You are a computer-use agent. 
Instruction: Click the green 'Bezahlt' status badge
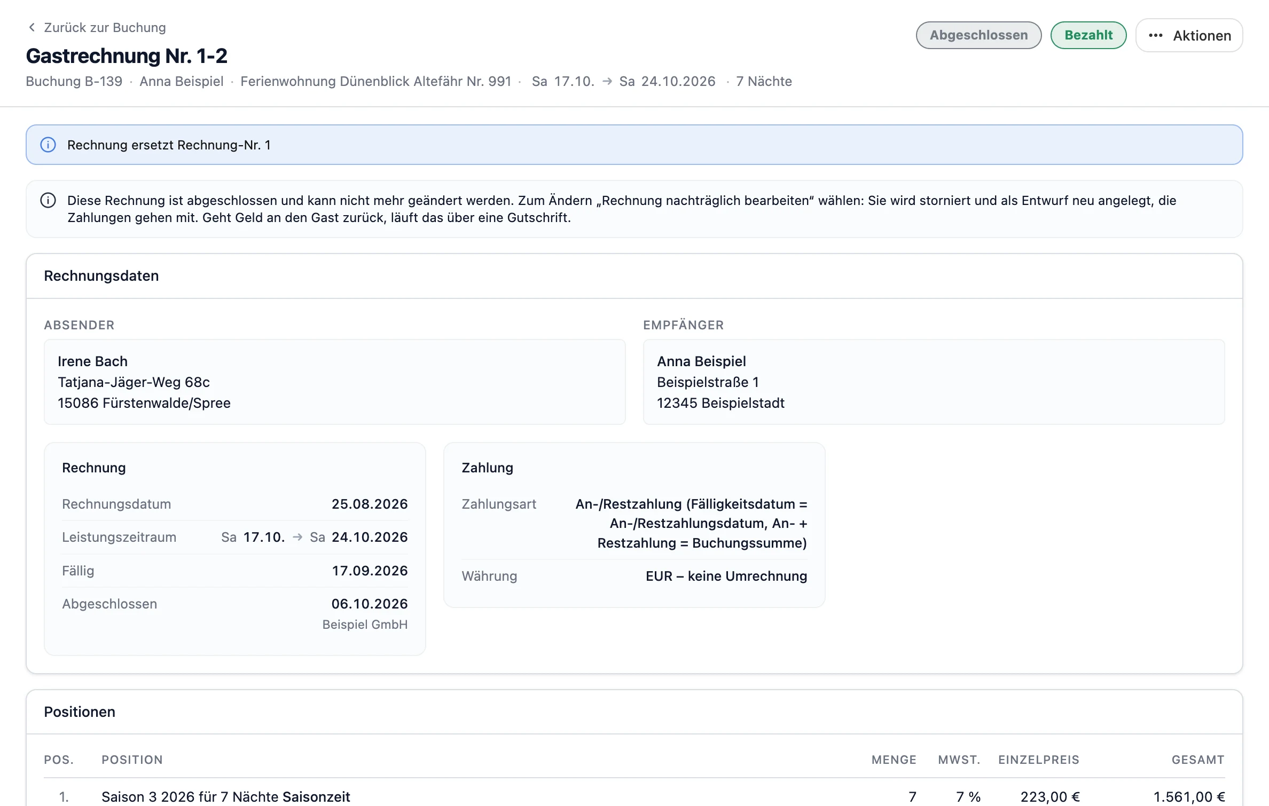point(1088,35)
